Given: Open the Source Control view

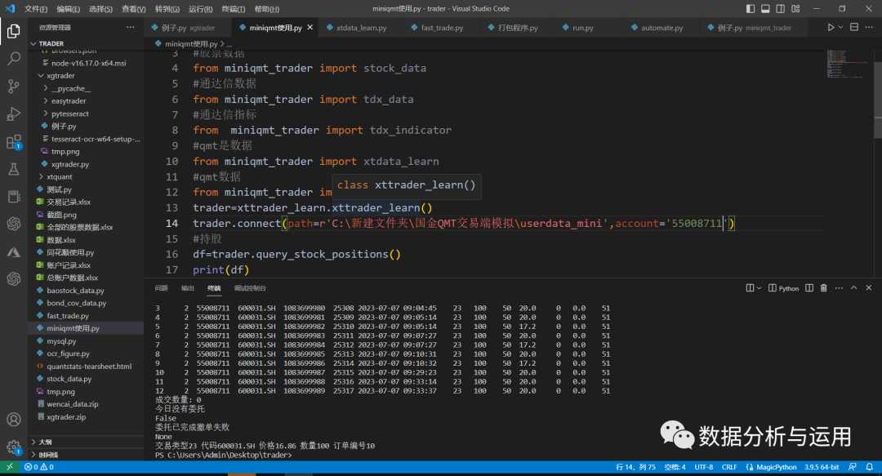Looking at the screenshot, I should click(x=14, y=86).
